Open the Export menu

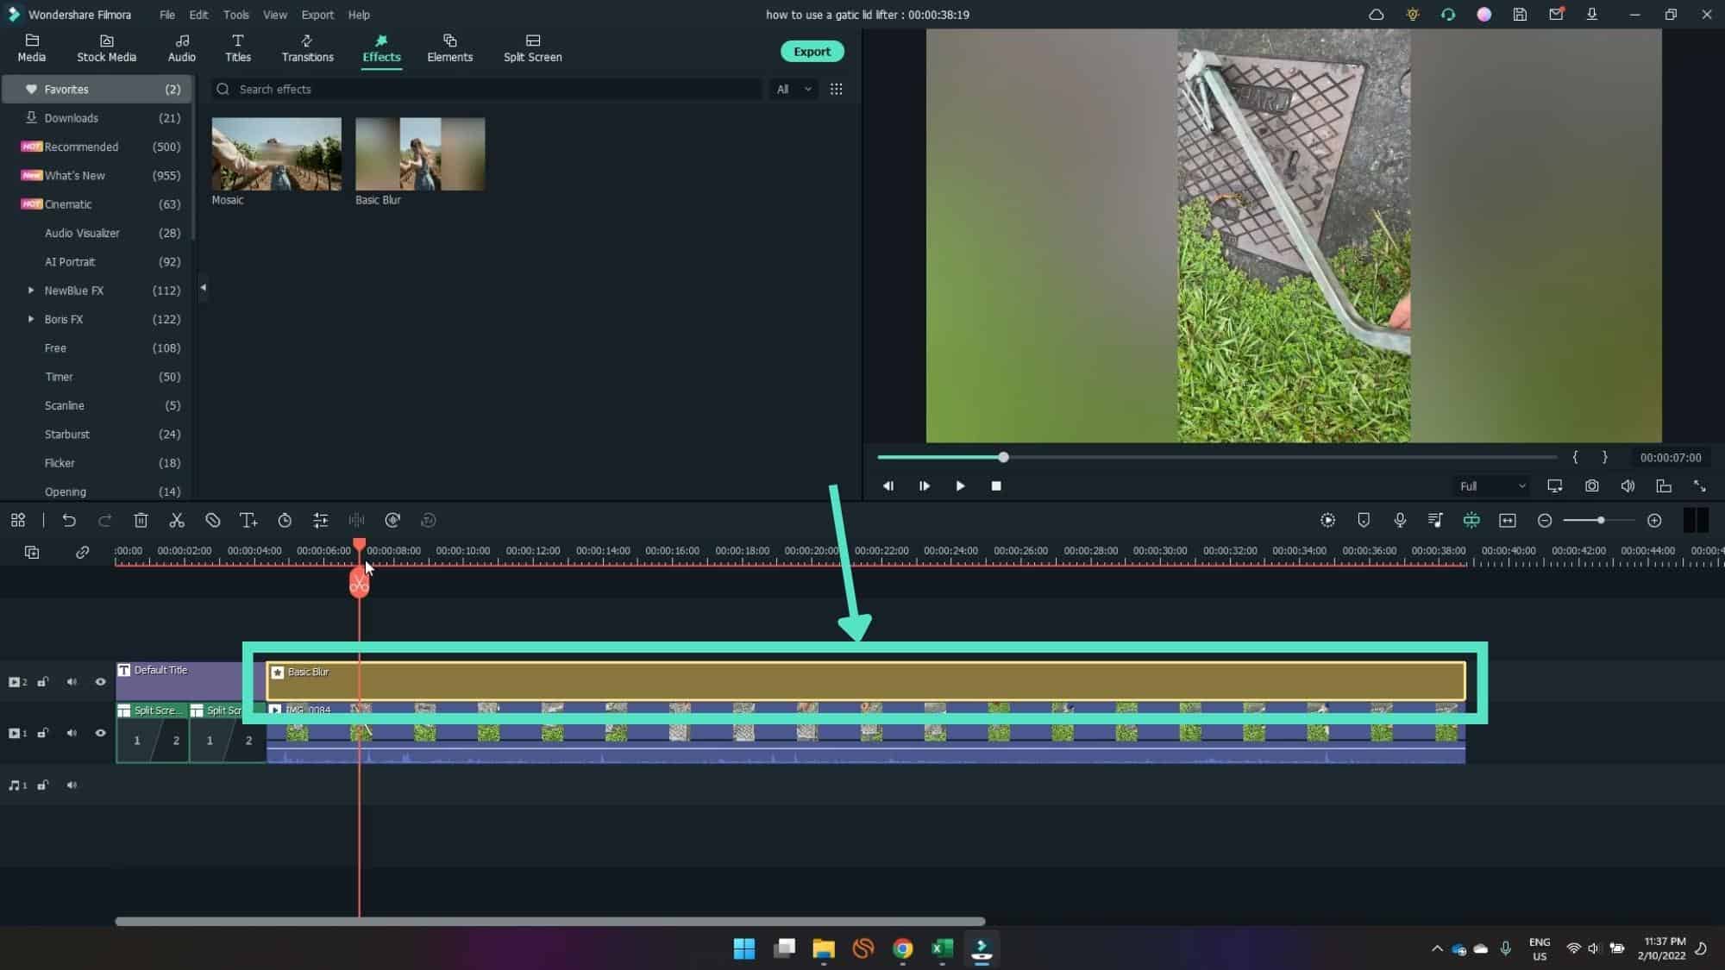[x=317, y=15]
